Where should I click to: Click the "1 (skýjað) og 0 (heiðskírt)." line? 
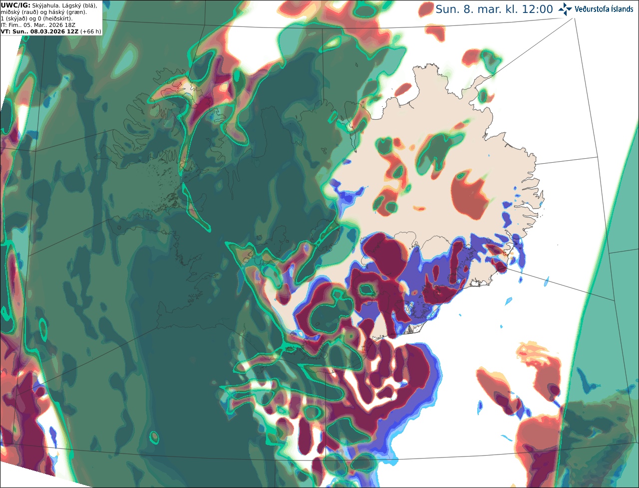coord(36,18)
